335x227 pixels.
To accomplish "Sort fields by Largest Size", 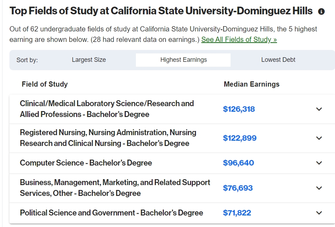I will point(89,60).
